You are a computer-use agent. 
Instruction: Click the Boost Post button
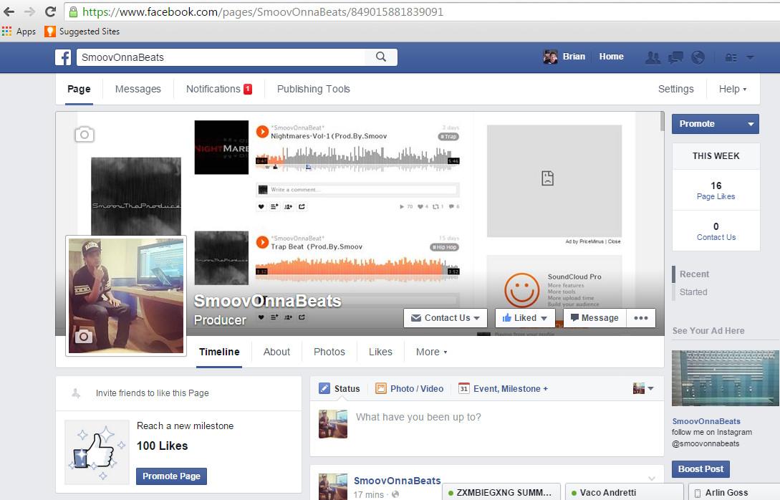pyautogui.click(x=700, y=468)
